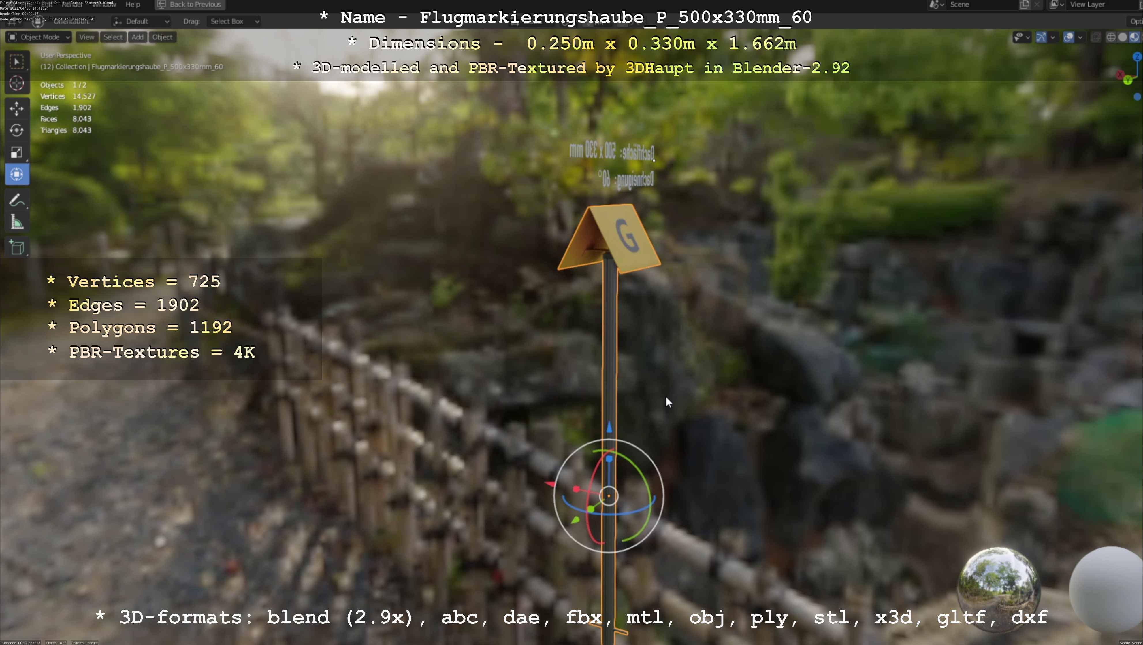Click the white material preview sphere
1143x645 pixels.
point(1107,590)
